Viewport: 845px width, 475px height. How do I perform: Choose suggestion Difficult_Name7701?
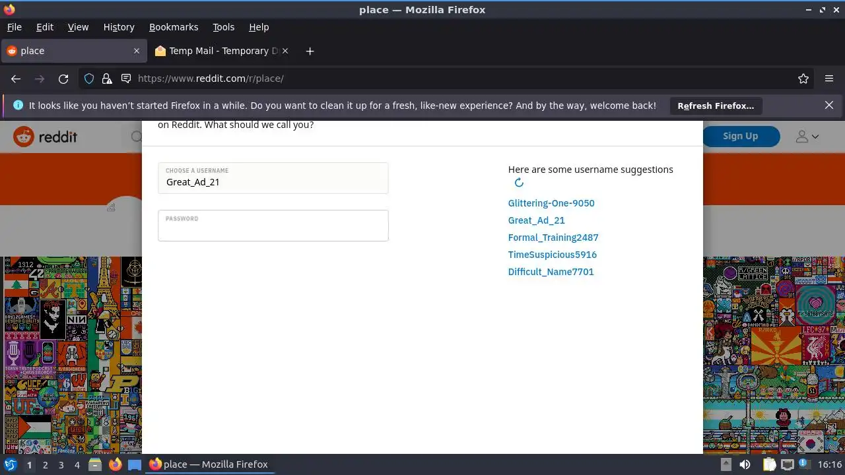pos(551,272)
